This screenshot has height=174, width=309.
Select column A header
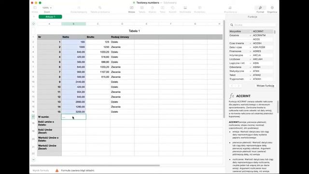pos(49,24)
